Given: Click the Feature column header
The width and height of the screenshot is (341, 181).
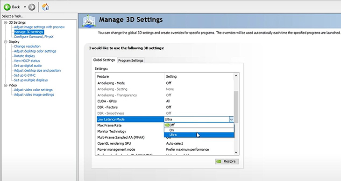Looking at the screenshot, I should 130,76.
